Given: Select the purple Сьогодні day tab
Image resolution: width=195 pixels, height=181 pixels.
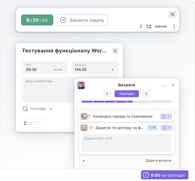Looking at the screenshot, I should (126, 94).
